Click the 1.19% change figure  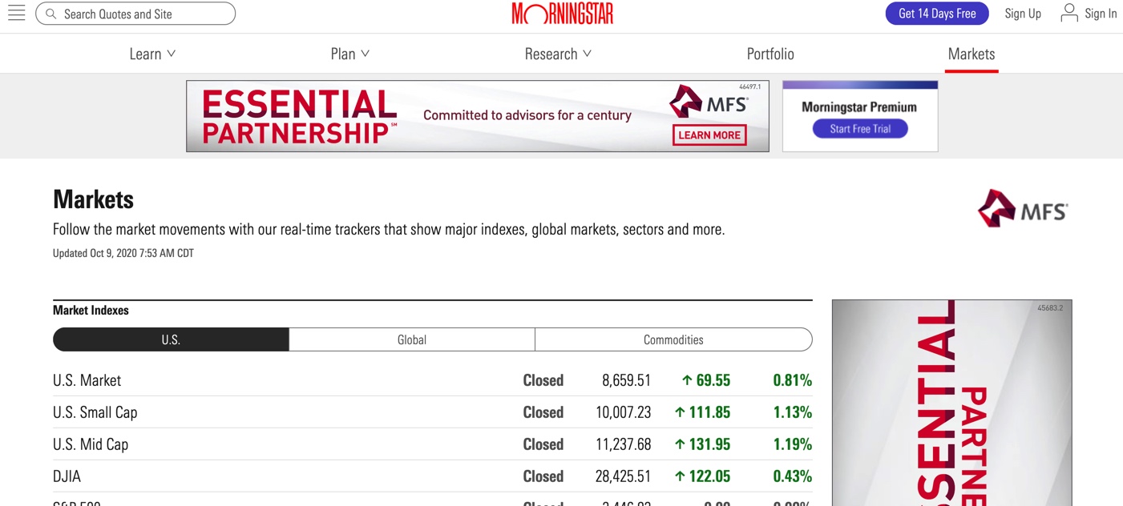pyautogui.click(x=792, y=444)
